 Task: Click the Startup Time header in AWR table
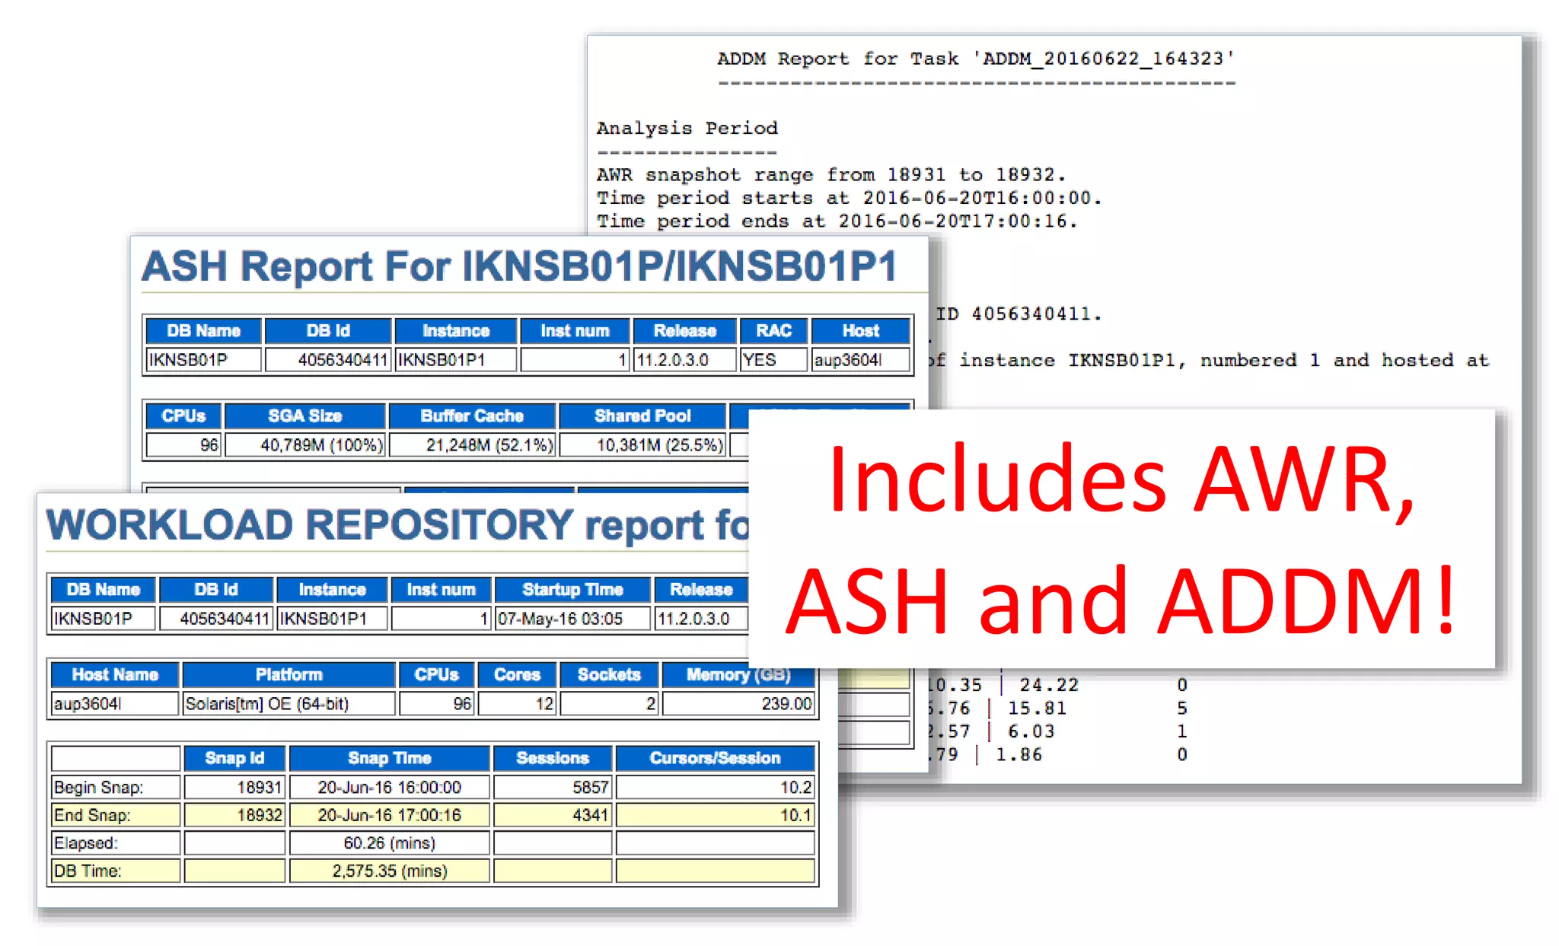tap(572, 590)
